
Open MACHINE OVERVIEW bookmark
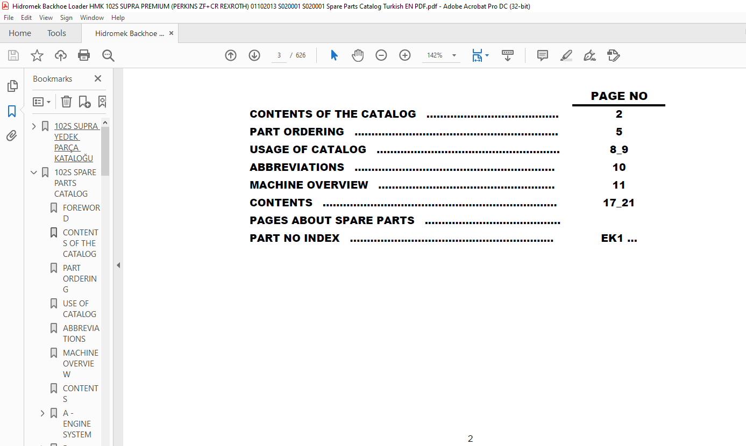(x=81, y=363)
